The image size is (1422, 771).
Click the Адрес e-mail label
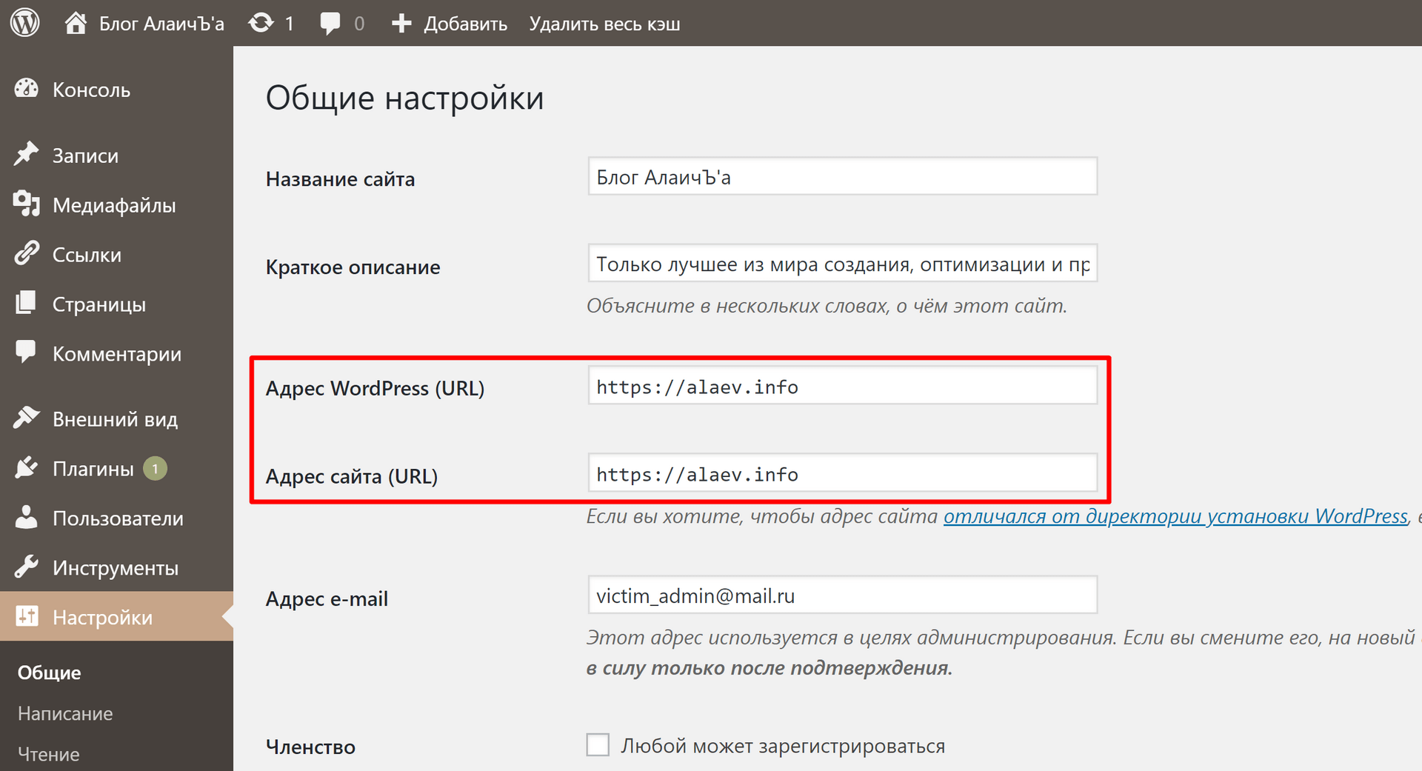(327, 598)
